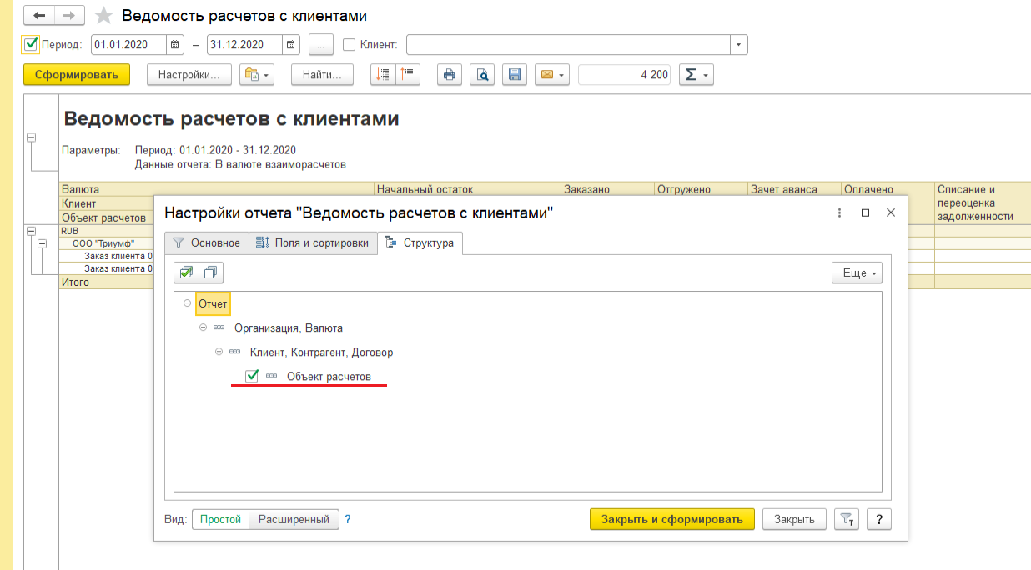
Task: Click the print report icon
Action: [450, 75]
